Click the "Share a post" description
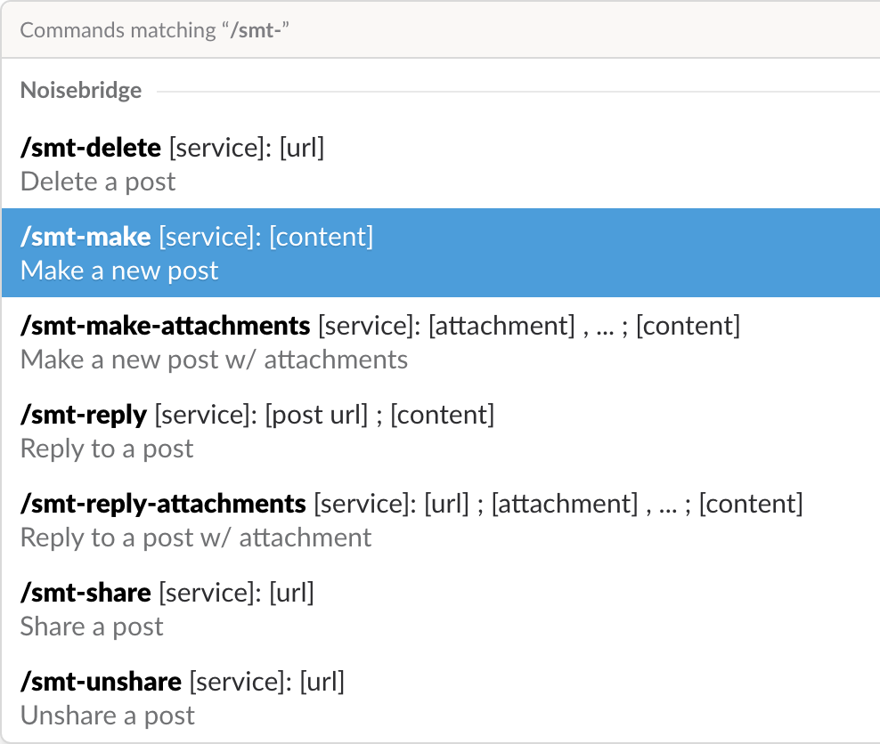The image size is (880, 744). click(92, 627)
